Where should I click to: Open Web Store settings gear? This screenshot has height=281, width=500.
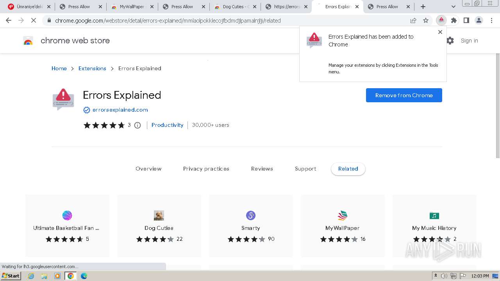450,41
